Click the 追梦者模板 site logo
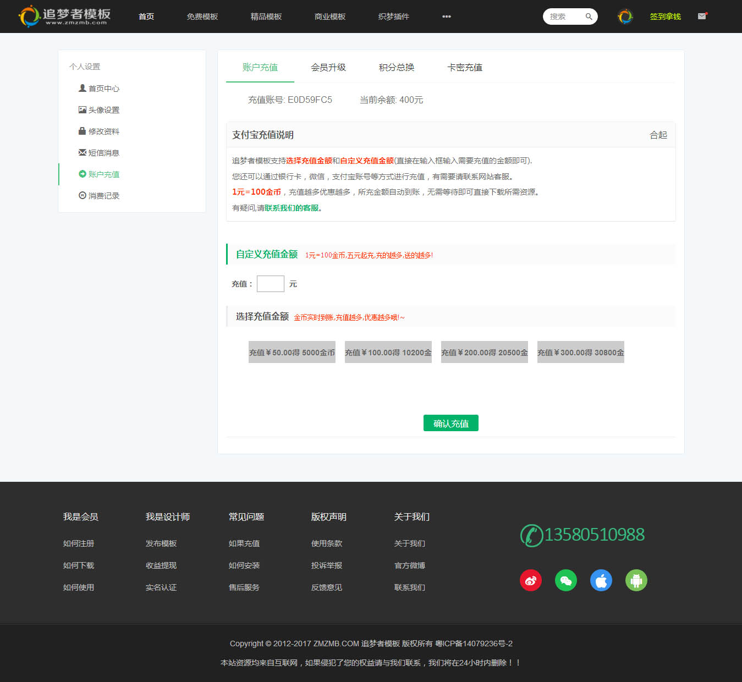Screen dimensions: 742x682 click(x=65, y=16)
